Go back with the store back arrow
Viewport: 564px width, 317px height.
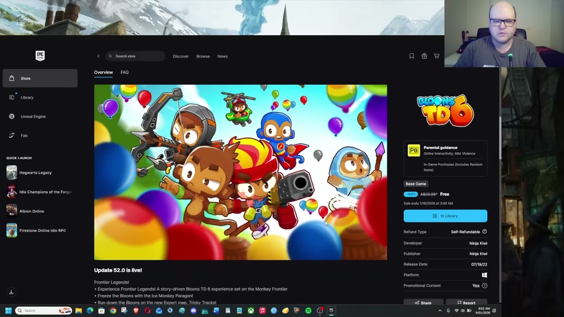coord(99,56)
